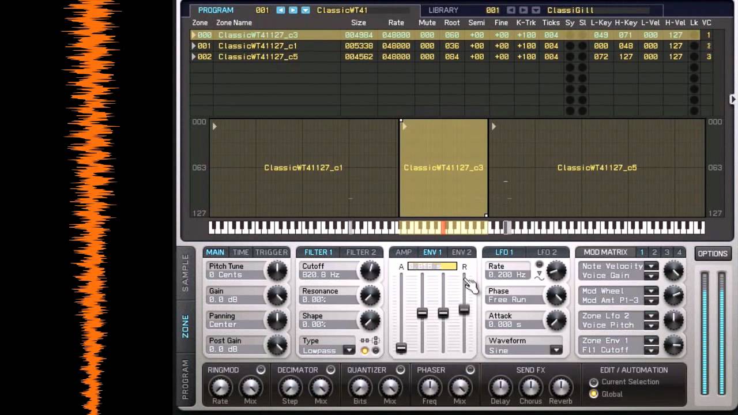Click the Gain knob
This screenshot has width=738, height=415.
coord(277,296)
